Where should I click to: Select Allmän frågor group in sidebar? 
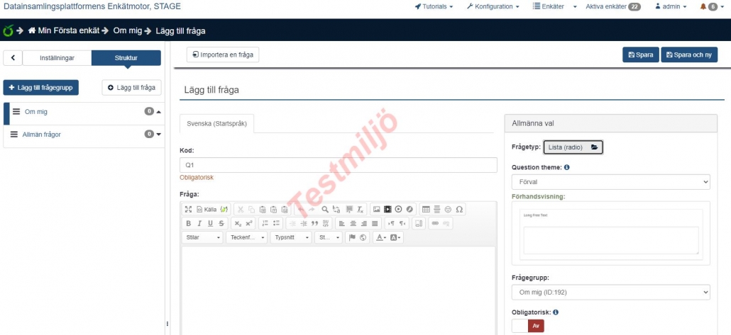[41, 134]
